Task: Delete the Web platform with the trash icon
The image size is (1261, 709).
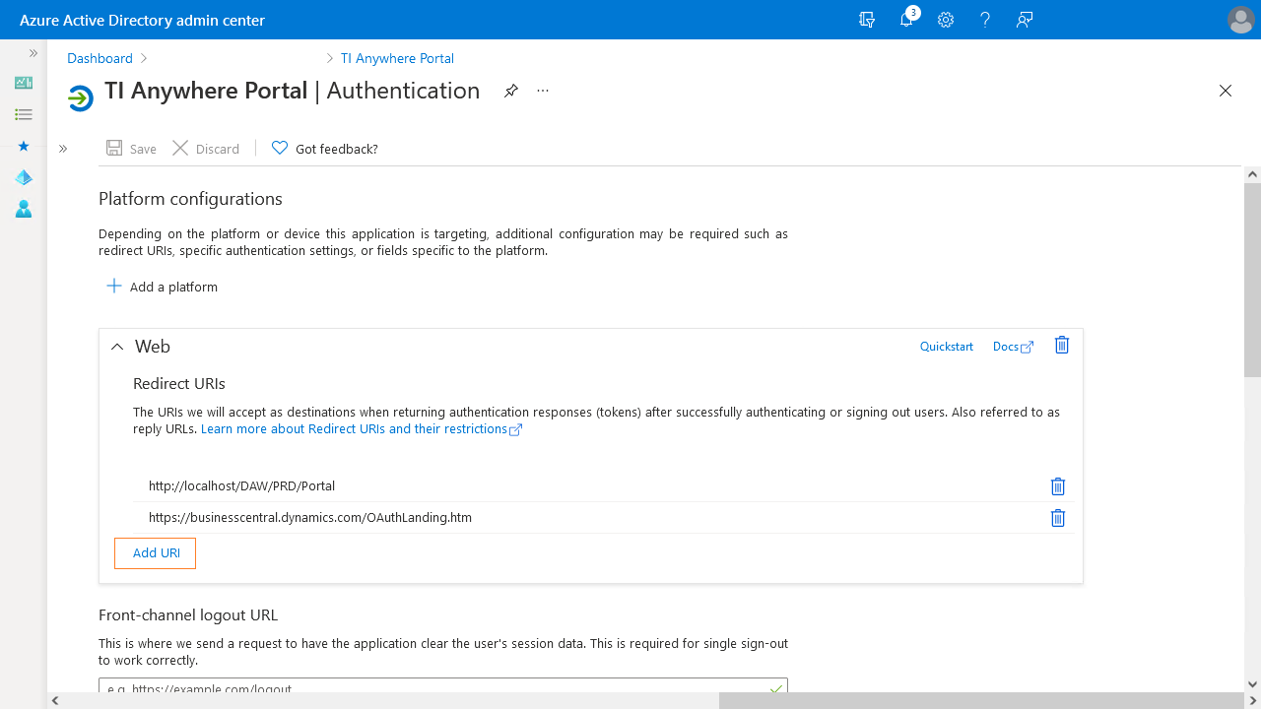Action: (1062, 345)
